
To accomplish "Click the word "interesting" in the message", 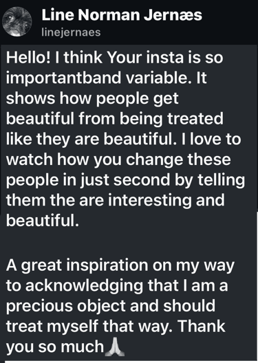I will pyautogui.click(x=150, y=201).
